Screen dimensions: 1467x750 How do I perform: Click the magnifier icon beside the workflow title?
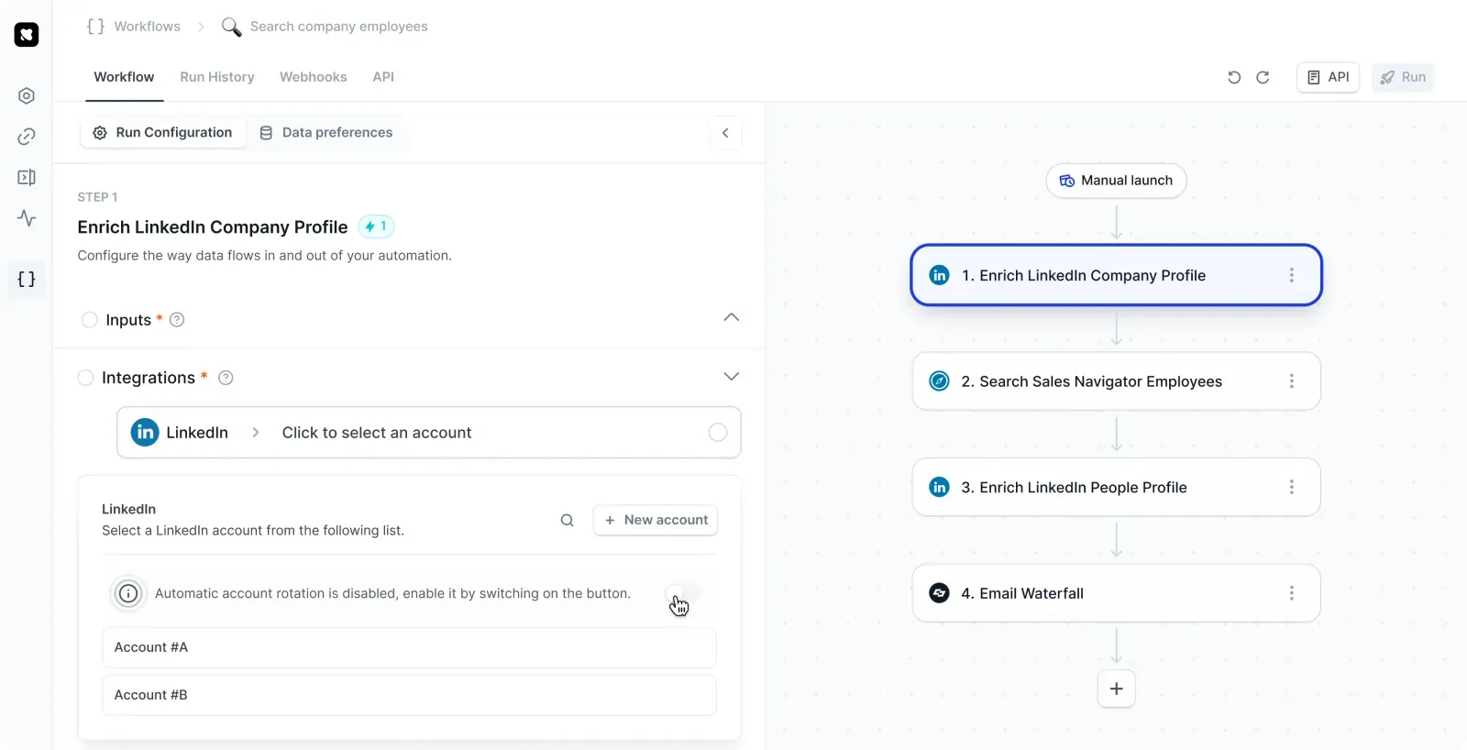click(x=231, y=27)
